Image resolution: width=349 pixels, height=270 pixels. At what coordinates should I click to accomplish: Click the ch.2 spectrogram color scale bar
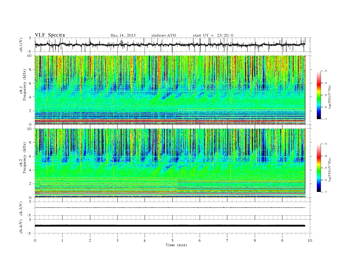tap(319, 168)
